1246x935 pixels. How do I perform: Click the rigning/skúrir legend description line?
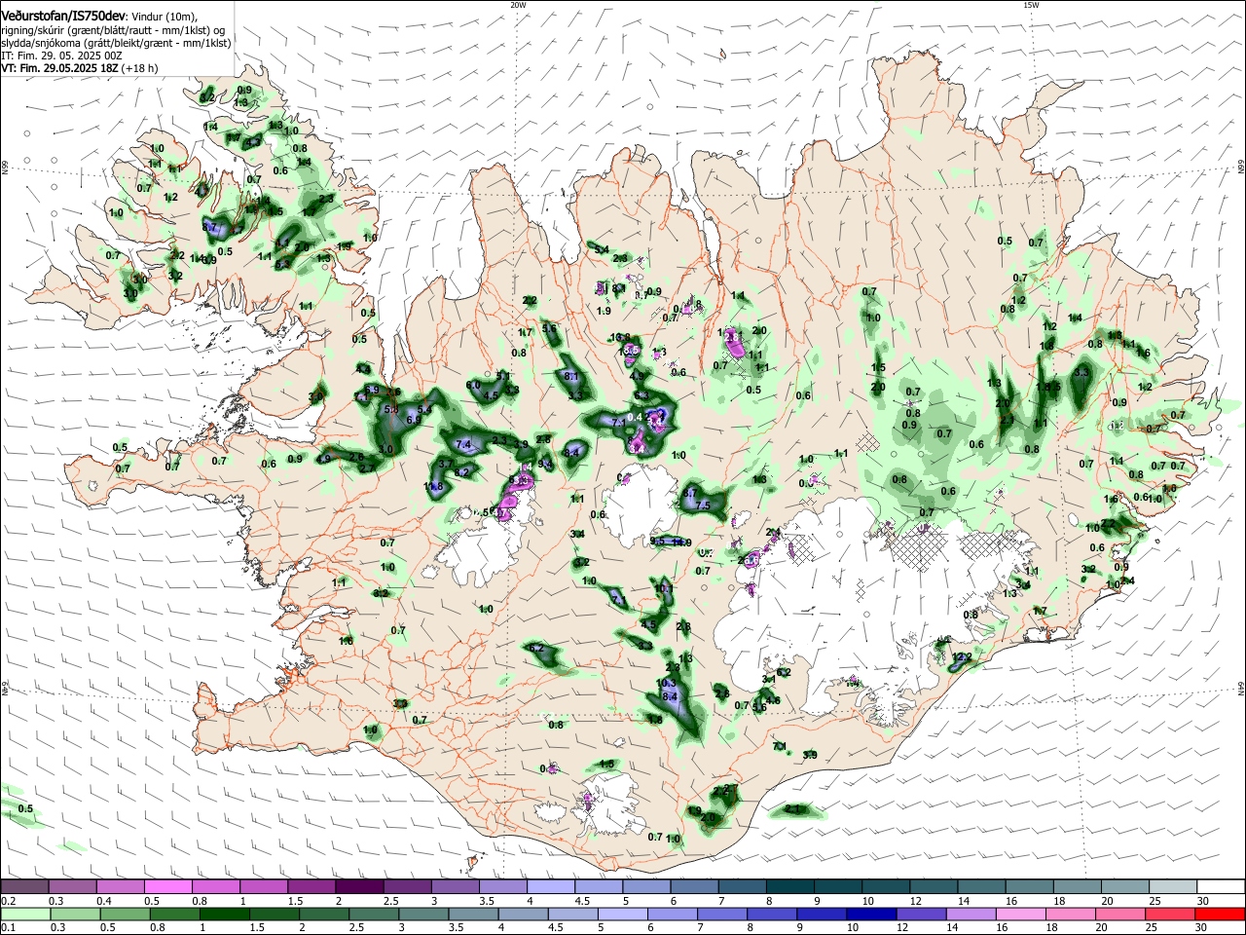point(113,30)
